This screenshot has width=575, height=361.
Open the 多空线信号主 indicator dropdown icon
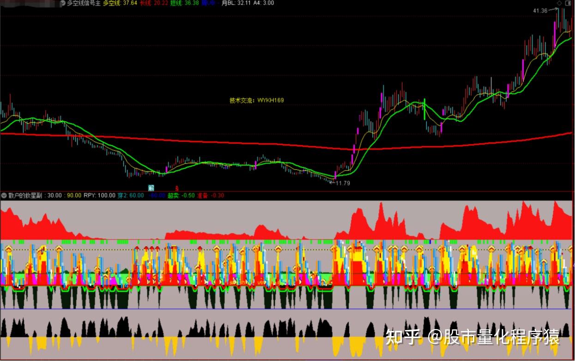pyautogui.click(x=63, y=3)
